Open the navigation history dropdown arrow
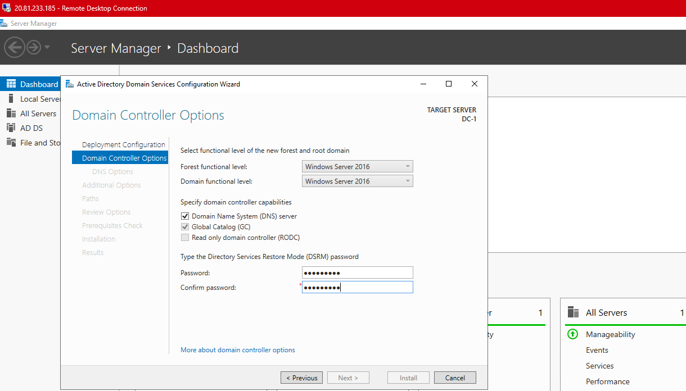Image resolution: width=686 pixels, height=391 pixels. click(x=47, y=47)
